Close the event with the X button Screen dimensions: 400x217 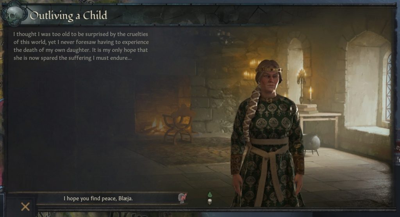pos(25,206)
